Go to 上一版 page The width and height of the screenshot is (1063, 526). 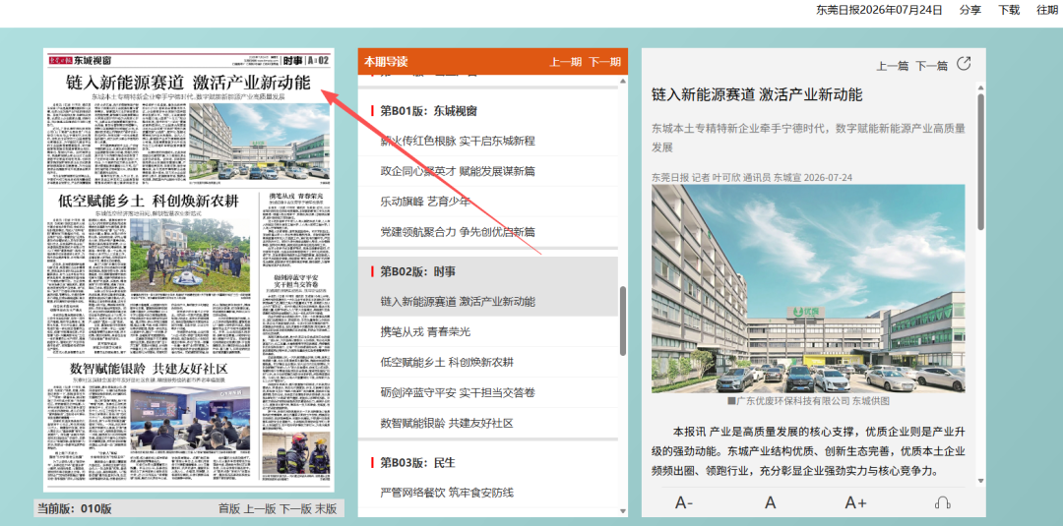pyautogui.click(x=260, y=509)
